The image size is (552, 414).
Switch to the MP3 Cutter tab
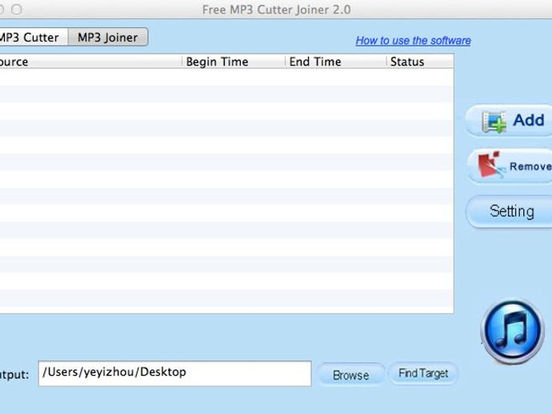[x=33, y=38]
